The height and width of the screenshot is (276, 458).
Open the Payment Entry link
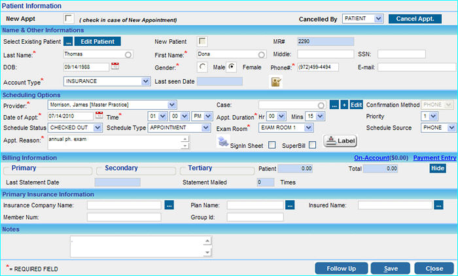(x=434, y=158)
